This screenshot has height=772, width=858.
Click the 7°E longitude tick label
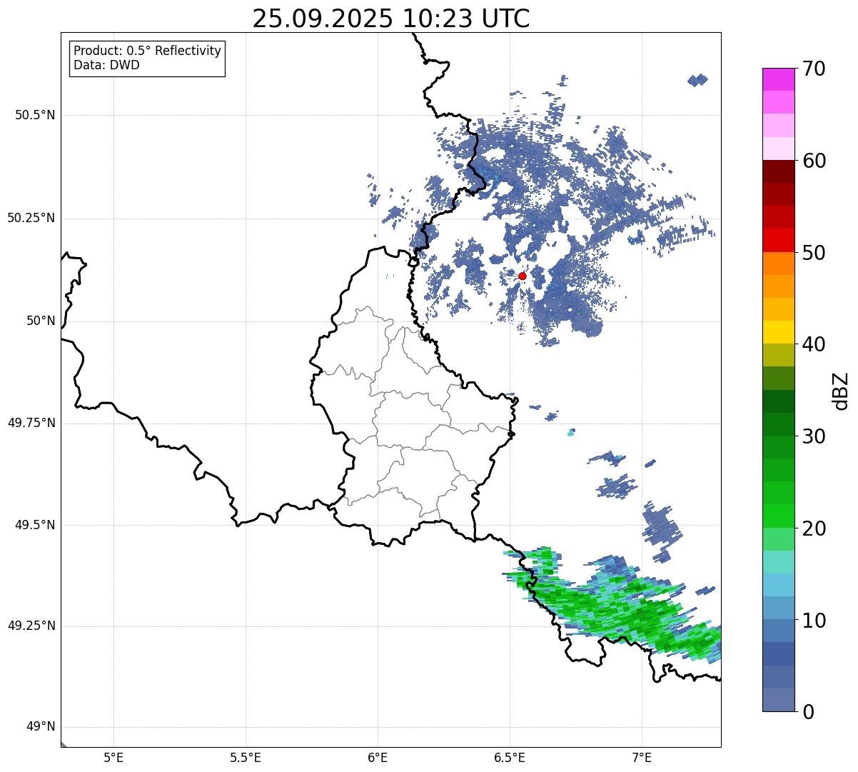(642, 757)
